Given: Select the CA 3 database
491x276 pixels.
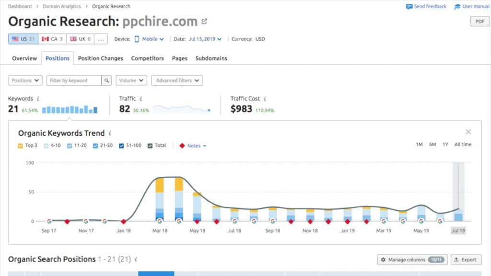Looking at the screenshot, I should (x=52, y=39).
